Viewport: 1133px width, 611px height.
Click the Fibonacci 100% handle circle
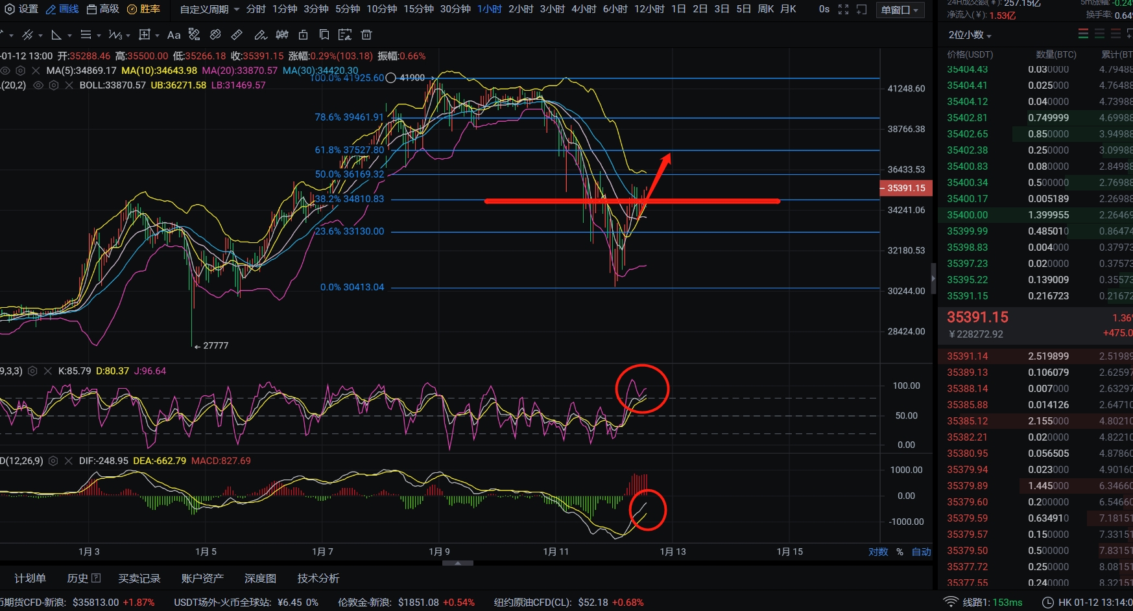pos(390,78)
